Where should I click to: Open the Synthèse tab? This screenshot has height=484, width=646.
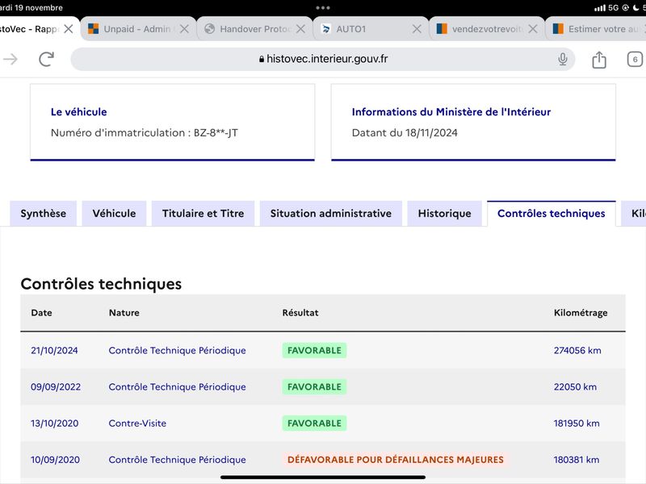coord(44,214)
